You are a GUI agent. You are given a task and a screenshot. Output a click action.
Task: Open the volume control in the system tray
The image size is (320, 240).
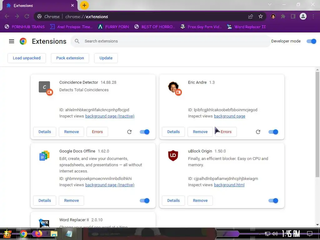[x=275, y=234]
